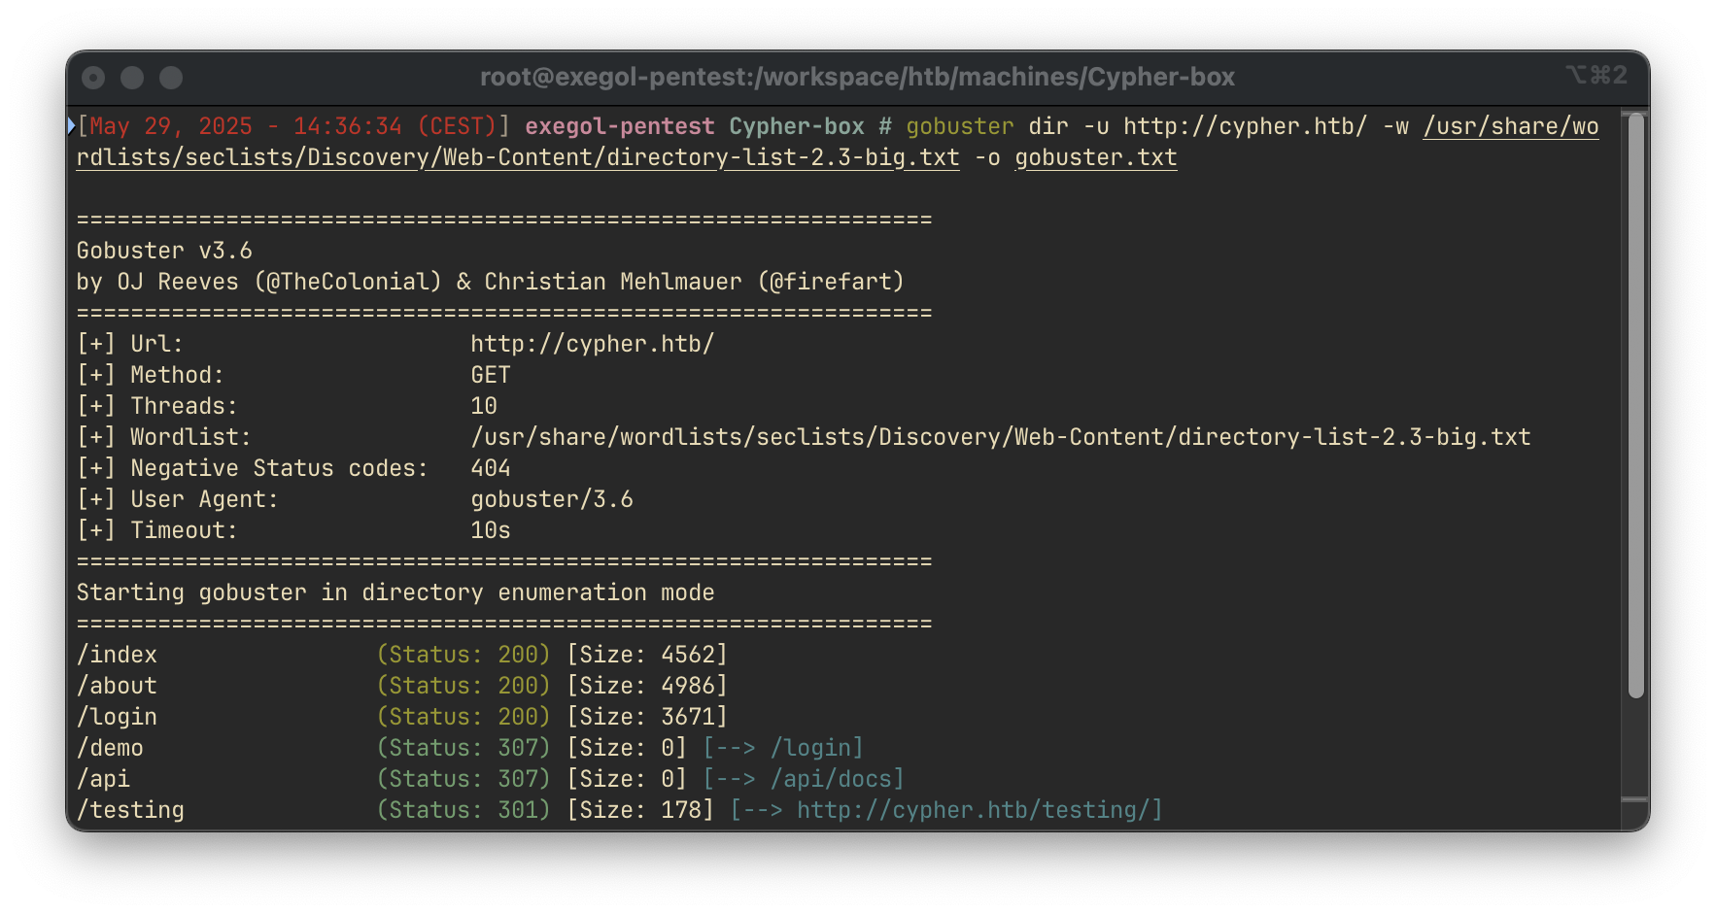Click the grey zoom window button
The width and height of the screenshot is (1716, 913).
pos(171,78)
